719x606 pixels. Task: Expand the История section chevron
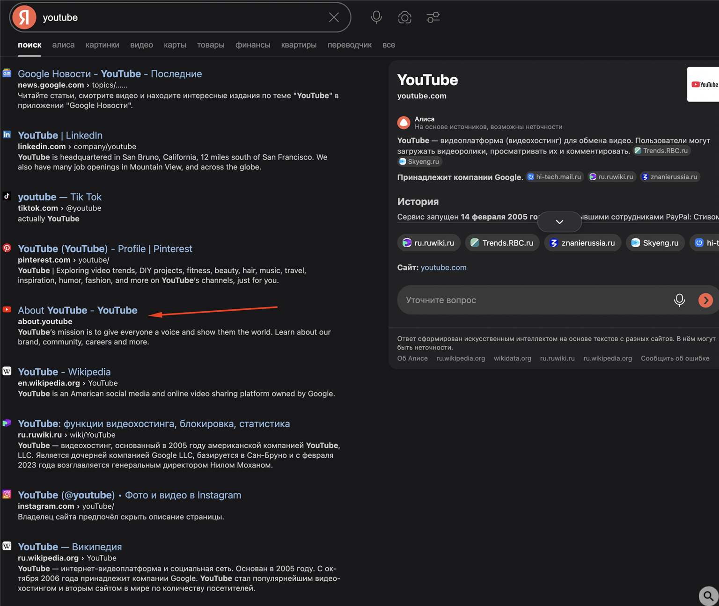click(559, 222)
